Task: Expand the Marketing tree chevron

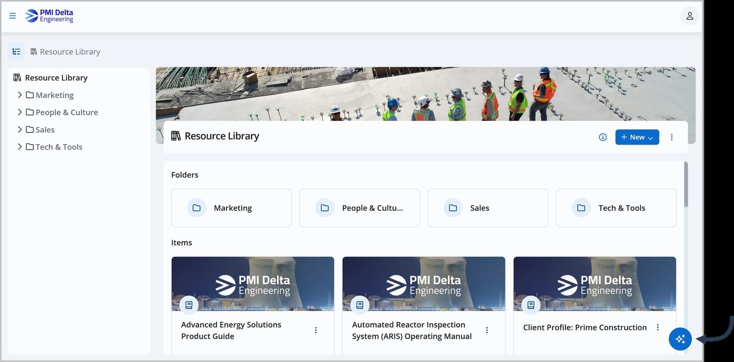Action: pos(19,95)
